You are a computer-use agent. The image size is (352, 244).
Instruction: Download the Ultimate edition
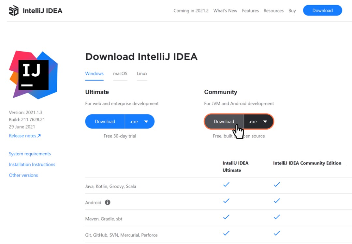(x=105, y=122)
